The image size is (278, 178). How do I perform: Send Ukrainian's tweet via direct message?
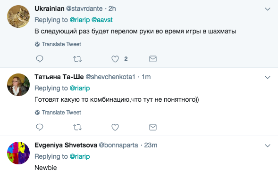pyautogui.click(x=153, y=59)
